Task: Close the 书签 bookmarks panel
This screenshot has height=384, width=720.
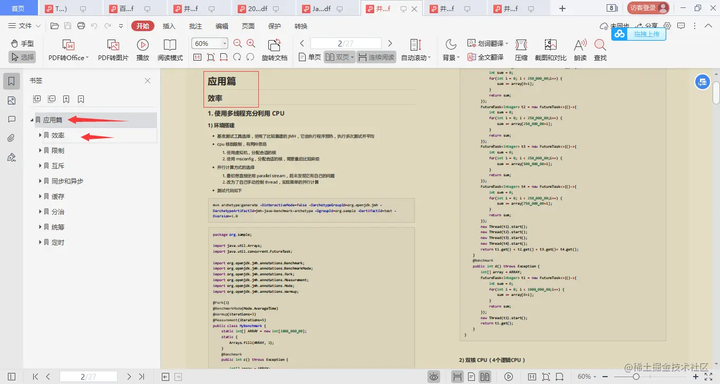Action: (x=148, y=81)
